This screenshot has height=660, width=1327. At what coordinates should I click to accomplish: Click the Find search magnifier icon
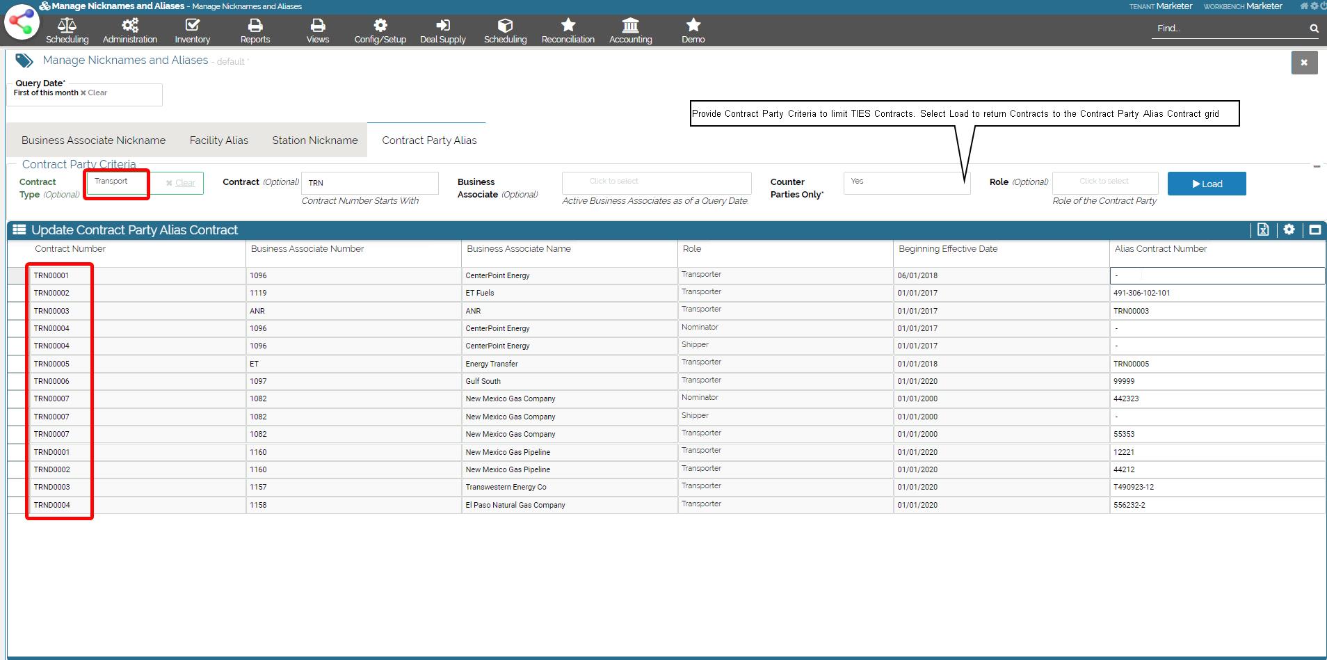[x=1314, y=29]
